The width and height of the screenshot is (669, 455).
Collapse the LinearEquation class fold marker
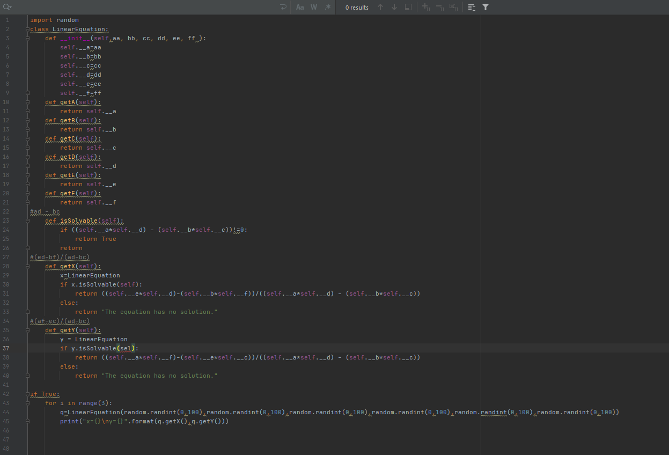click(28, 30)
